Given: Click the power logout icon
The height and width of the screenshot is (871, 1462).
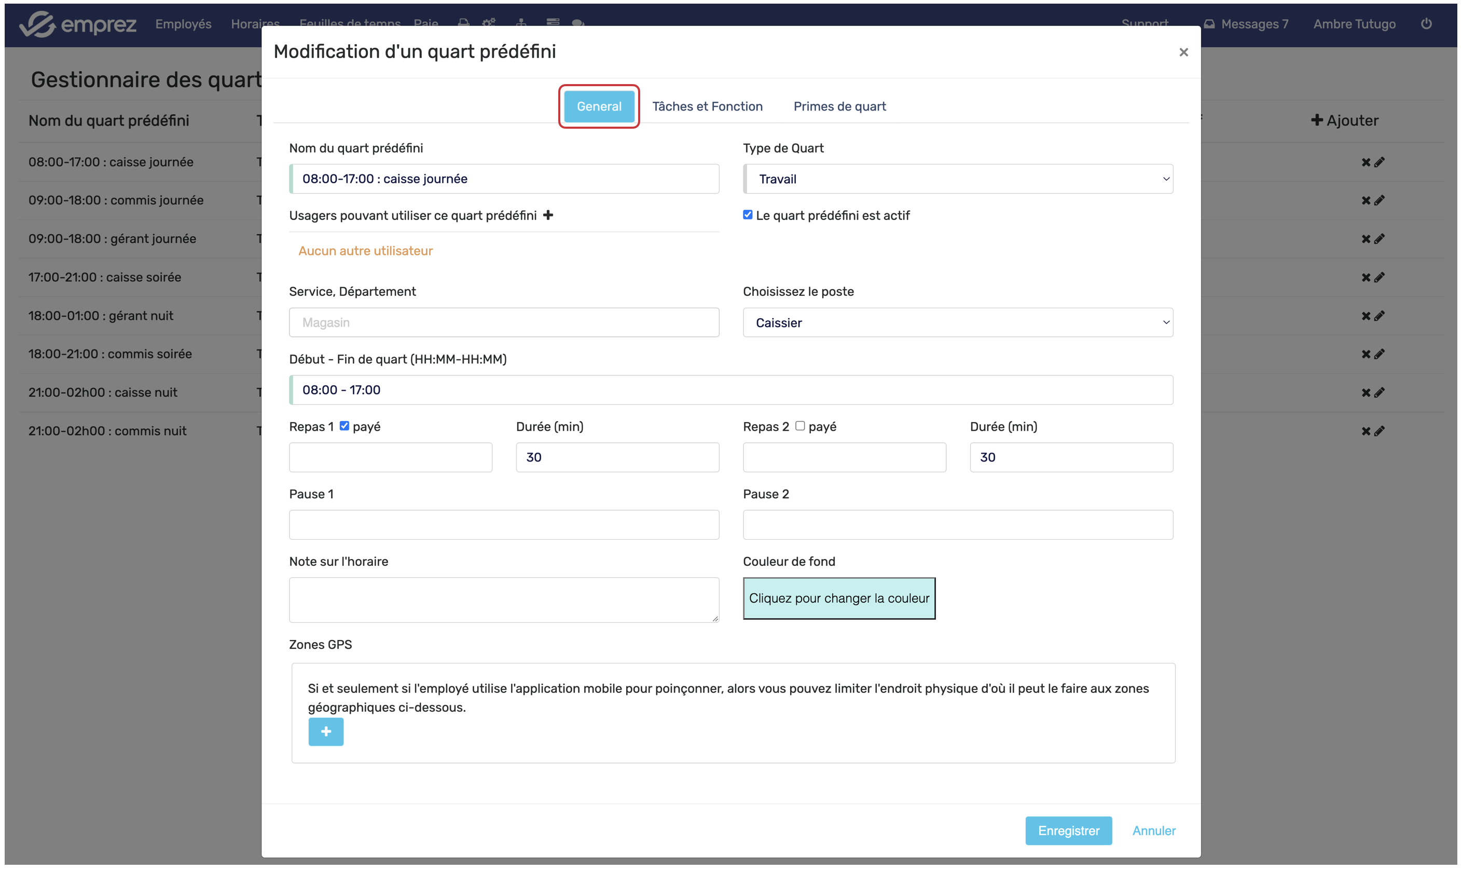Looking at the screenshot, I should coord(1426,23).
